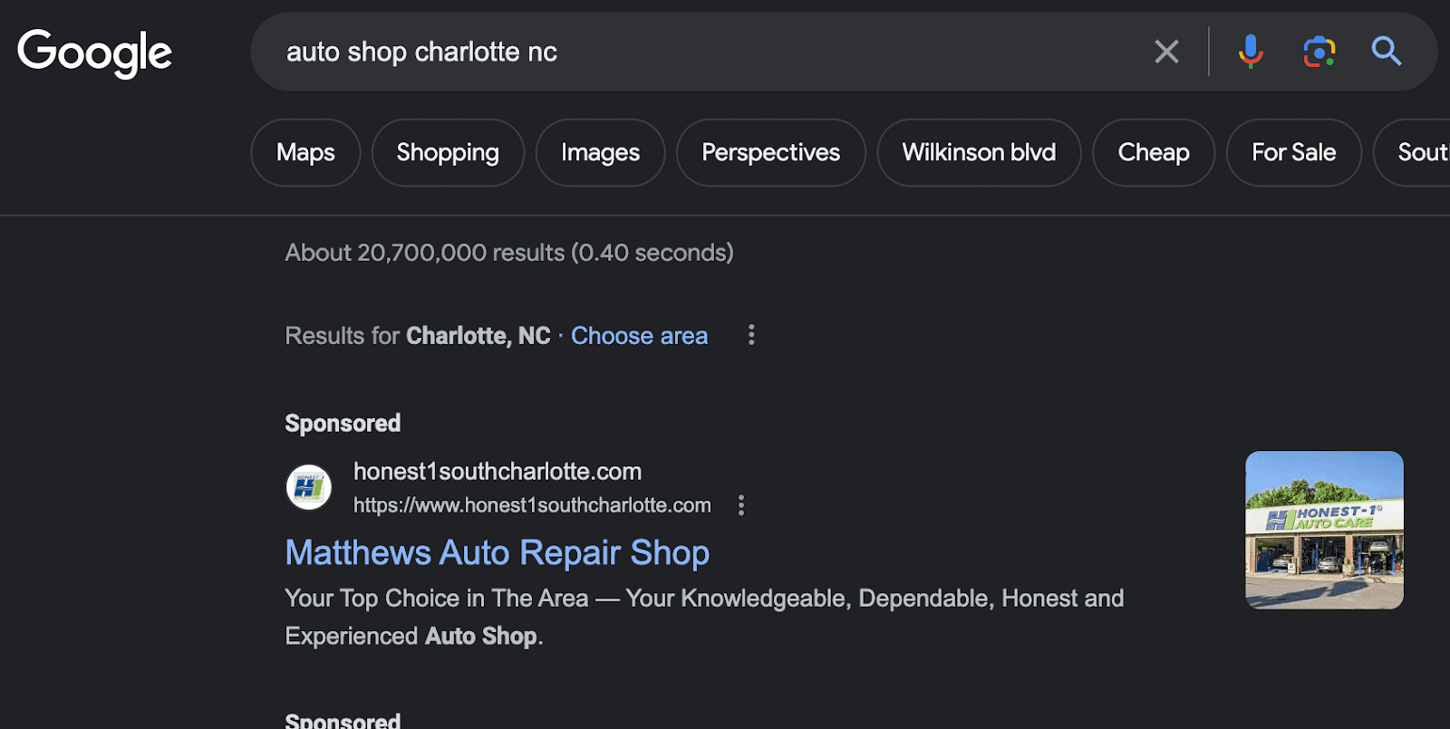This screenshot has height=729, width=1450.
Task: Enable the For Sale filter chip
Action: (x=1293, y=152)
